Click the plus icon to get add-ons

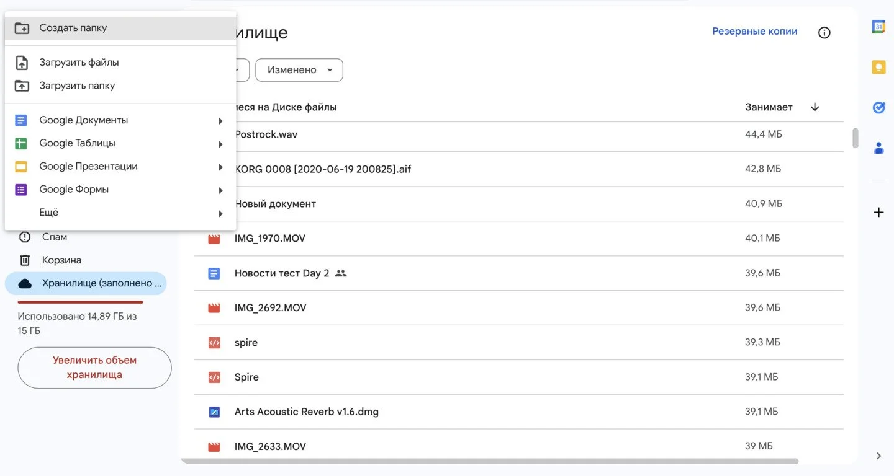point(878,213)
